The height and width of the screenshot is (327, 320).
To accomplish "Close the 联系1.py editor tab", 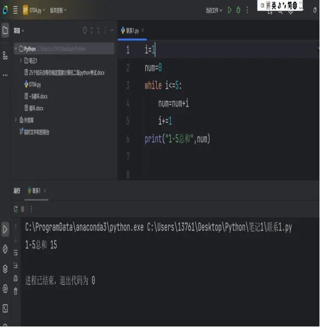I will tap(142, 30).
